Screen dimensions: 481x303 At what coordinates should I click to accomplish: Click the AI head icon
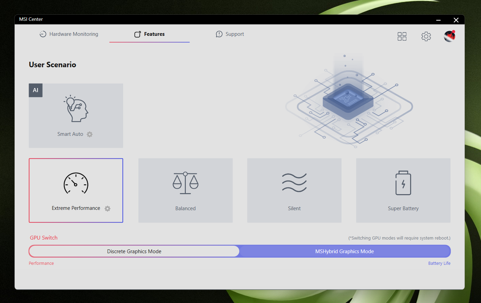(x=76, y=109)
